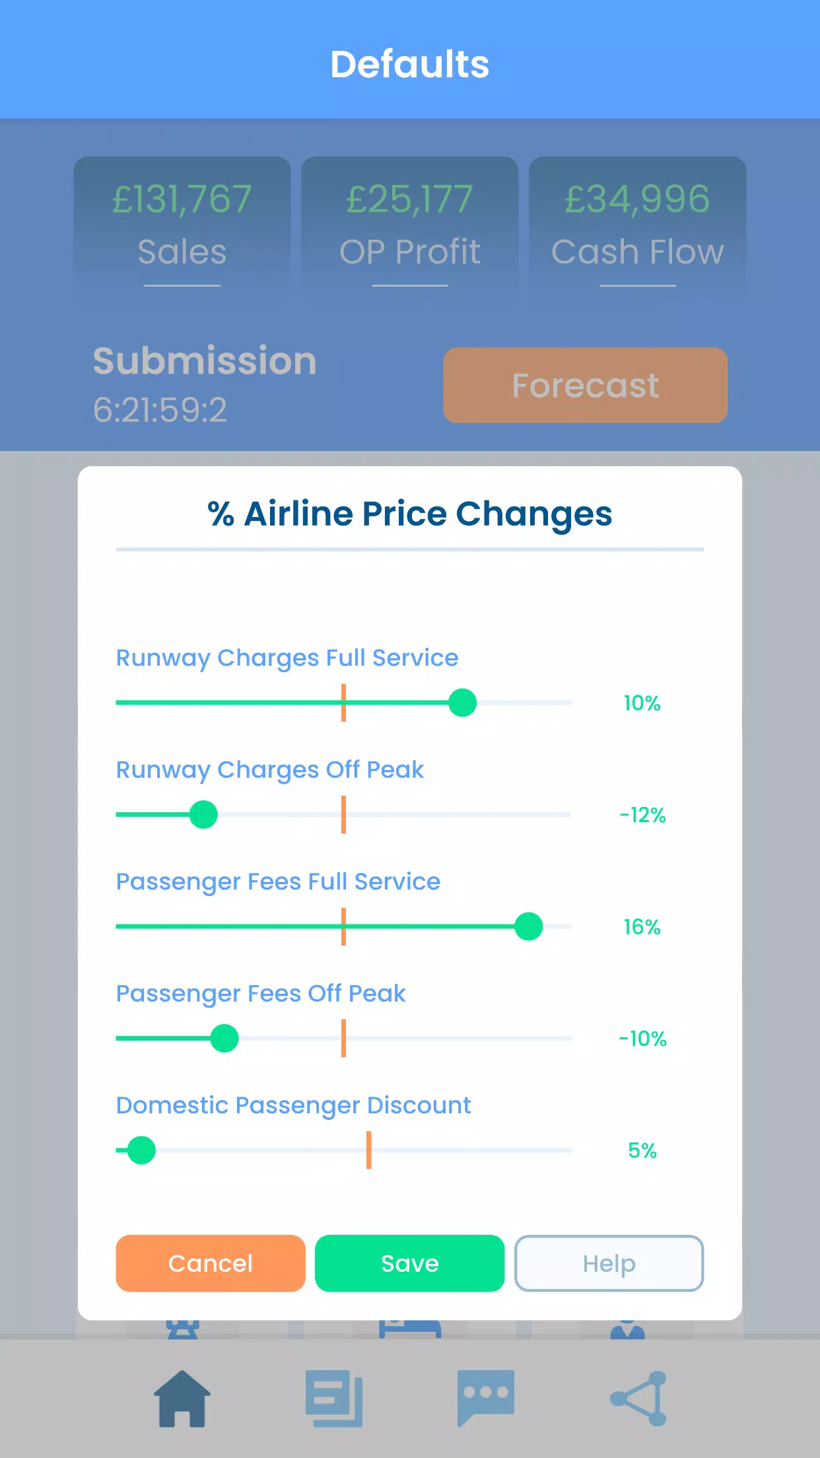The width and height of the screenshot is (820, 1458).
Task: Click Runway Charges Off Peak slider handle
Action: point(203,814)
